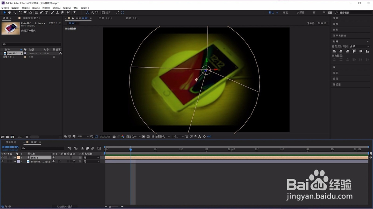Screen dimensions: 373x209
Task: Delete selected item with trash icon
Action: coord(27,137)
